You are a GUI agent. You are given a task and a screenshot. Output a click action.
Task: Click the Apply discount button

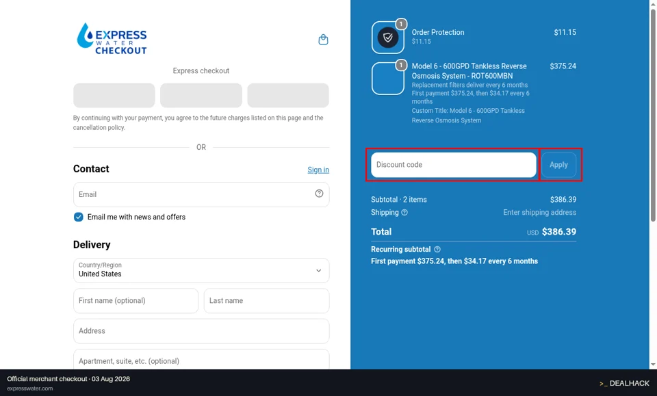point(558,165)
